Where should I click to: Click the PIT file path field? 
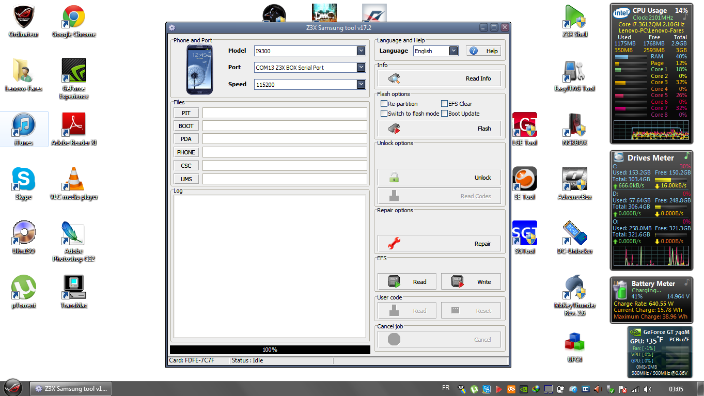[285, 113]
